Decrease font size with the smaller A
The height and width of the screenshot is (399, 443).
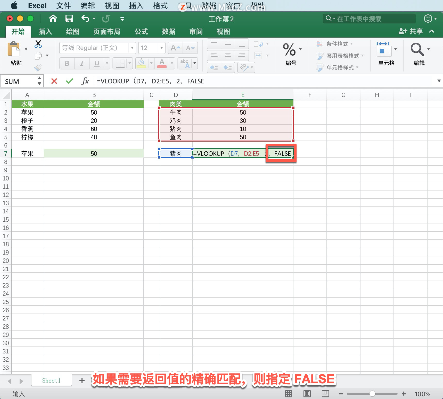[x=190, y=48]
